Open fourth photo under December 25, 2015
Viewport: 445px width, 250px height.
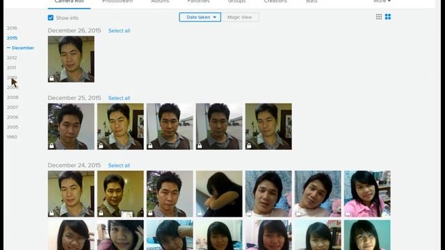[x=219, y=126]
